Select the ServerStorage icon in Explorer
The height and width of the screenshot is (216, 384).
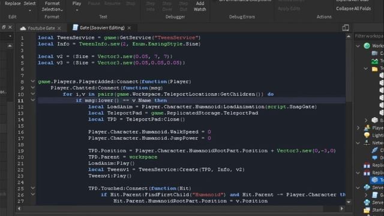[x=367, y=203]
